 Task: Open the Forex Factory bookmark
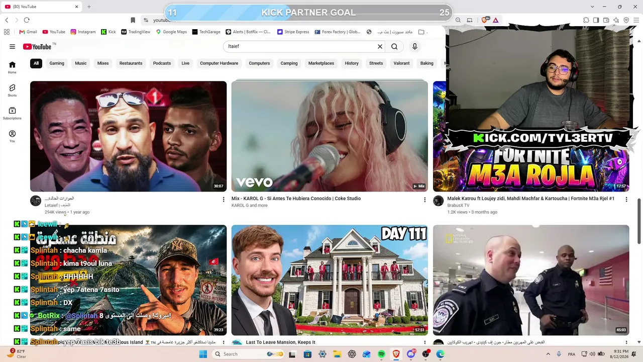(x=338, y=32)
